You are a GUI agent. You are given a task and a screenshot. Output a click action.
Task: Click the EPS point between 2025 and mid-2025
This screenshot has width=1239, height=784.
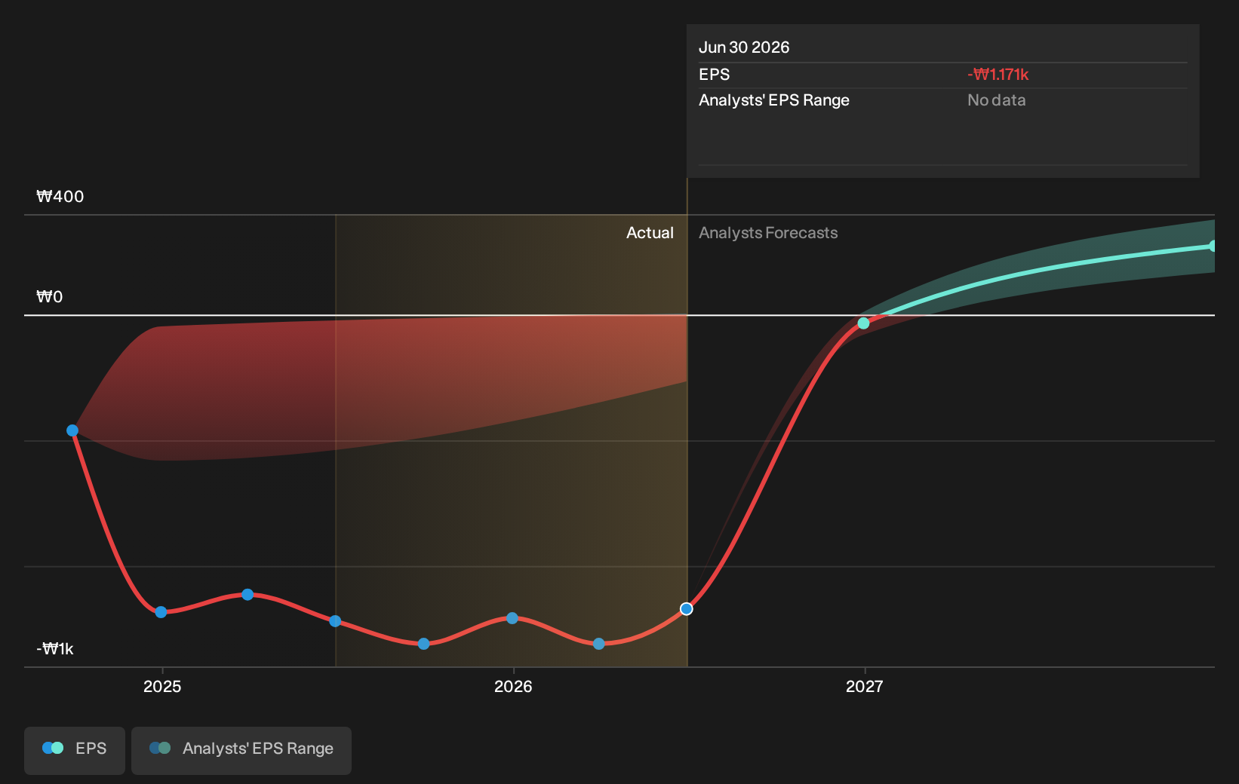click(x=247, y=595)
